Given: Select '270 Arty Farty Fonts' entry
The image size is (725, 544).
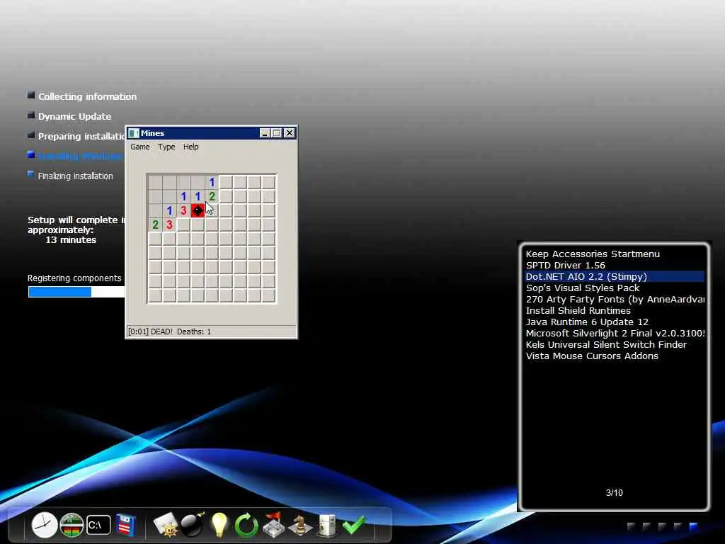Looking at the screenshot, I should coord(615,300).
